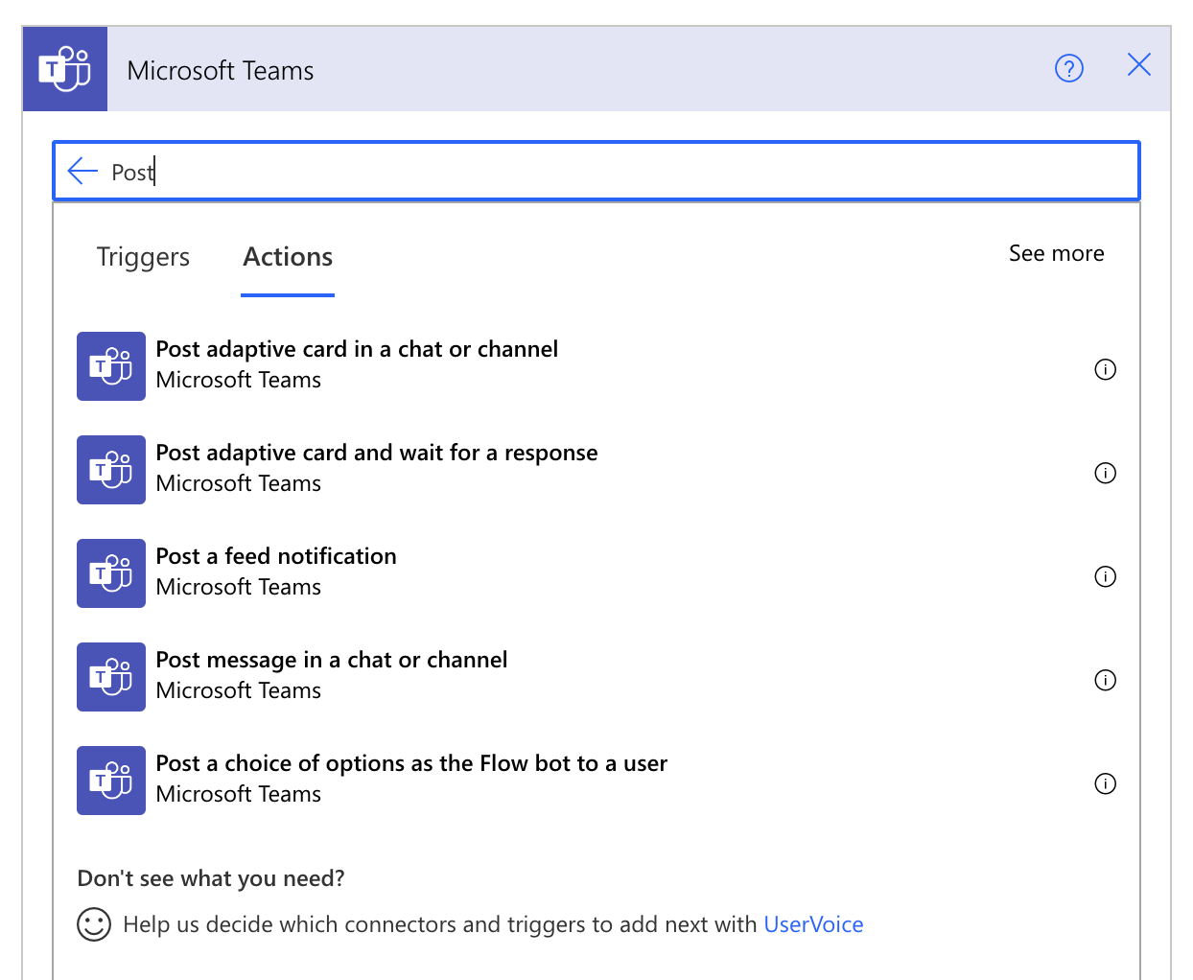The image size is (1193, 980).
Task: Click the smiley face feedback icon
Action: tap(94, 924)
